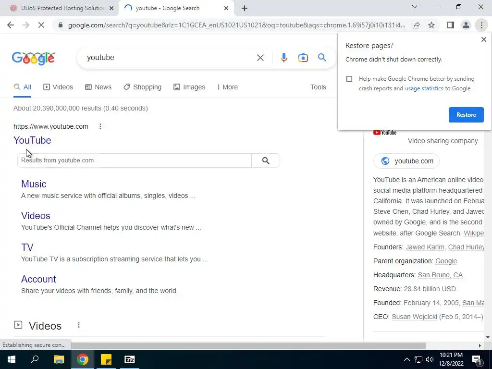Close the DDoS Protected Hosting tab
The width and height of the screenshot is (492, 369).
[111, 8]
